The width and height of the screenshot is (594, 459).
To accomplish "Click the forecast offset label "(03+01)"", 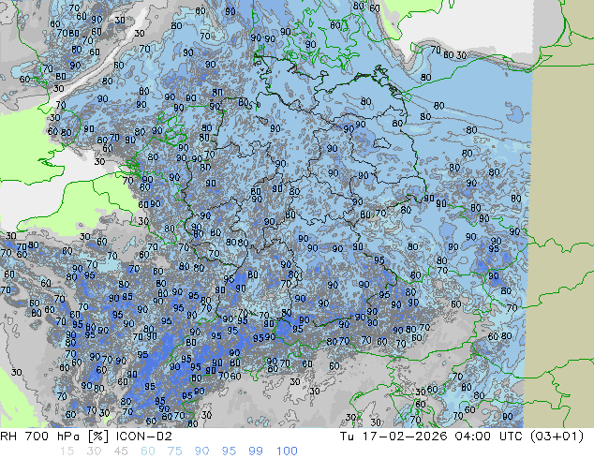I will 557,437.
